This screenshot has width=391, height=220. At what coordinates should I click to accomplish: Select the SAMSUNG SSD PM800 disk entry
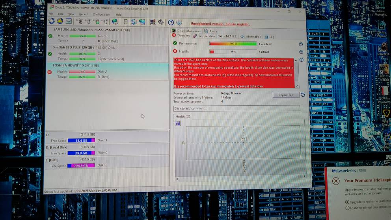[x=108, y=35]
